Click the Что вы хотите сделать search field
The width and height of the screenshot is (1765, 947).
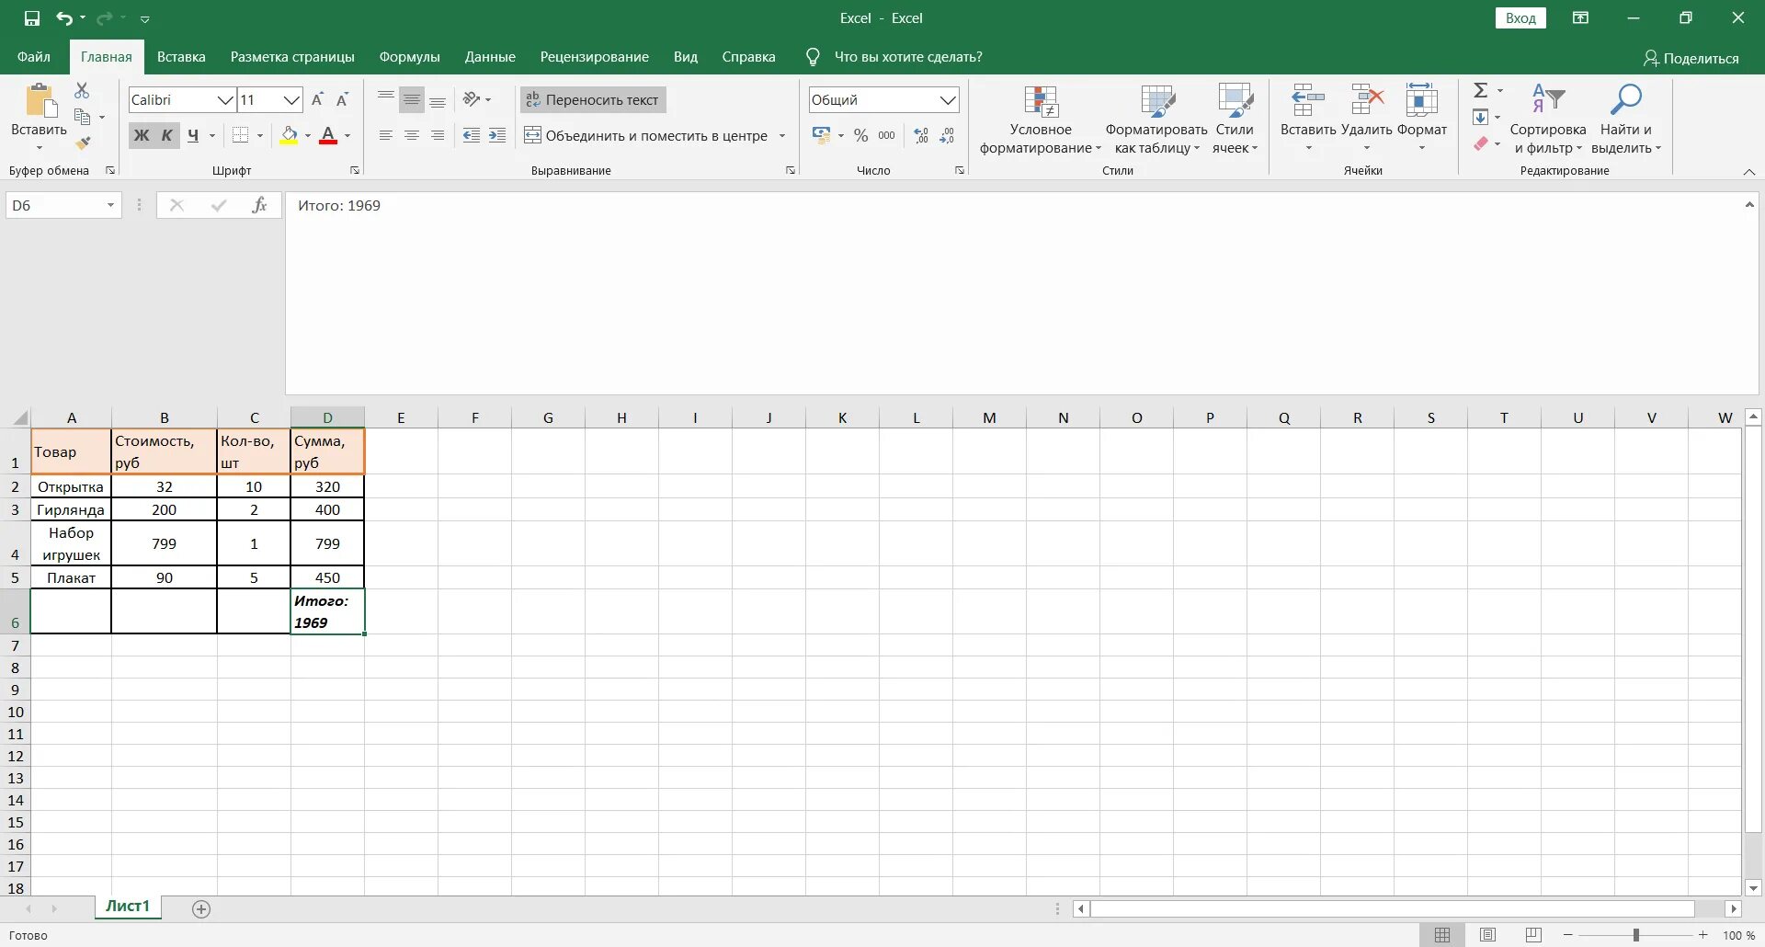pyautogui.click(x=907, y=57)
